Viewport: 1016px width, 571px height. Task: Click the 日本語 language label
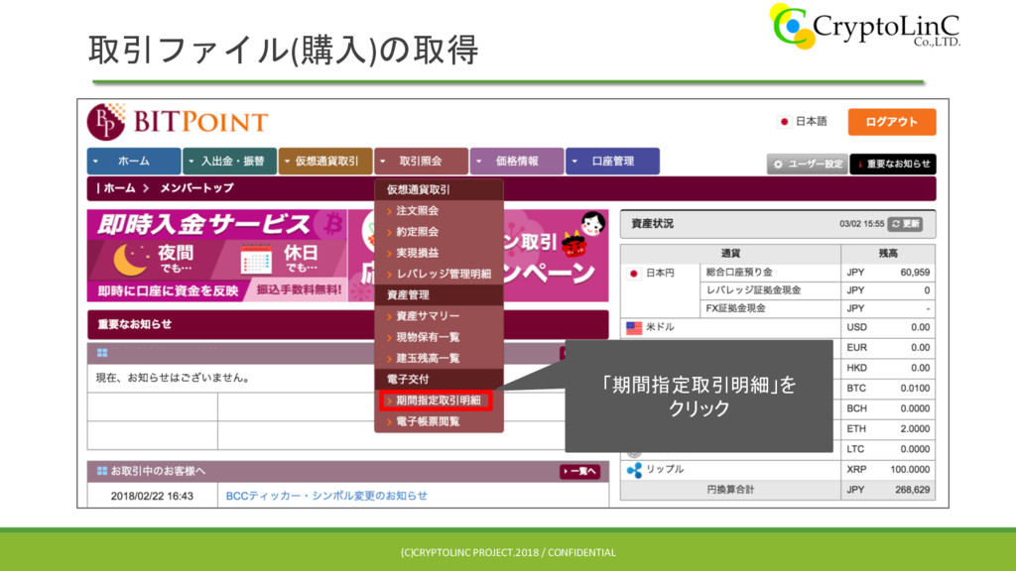click(x=812, y=122)
